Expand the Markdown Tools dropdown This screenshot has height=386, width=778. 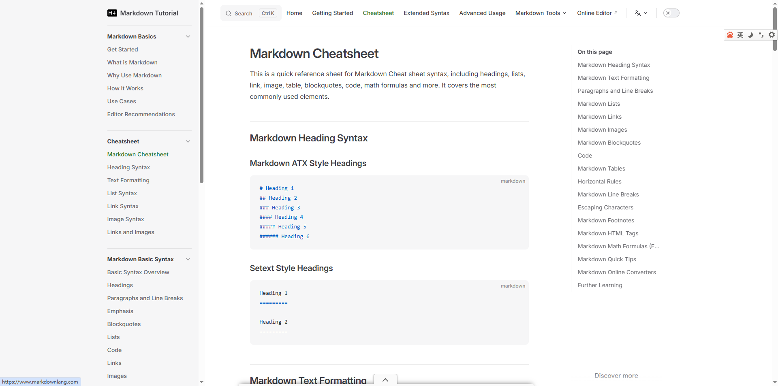[541, 13]
